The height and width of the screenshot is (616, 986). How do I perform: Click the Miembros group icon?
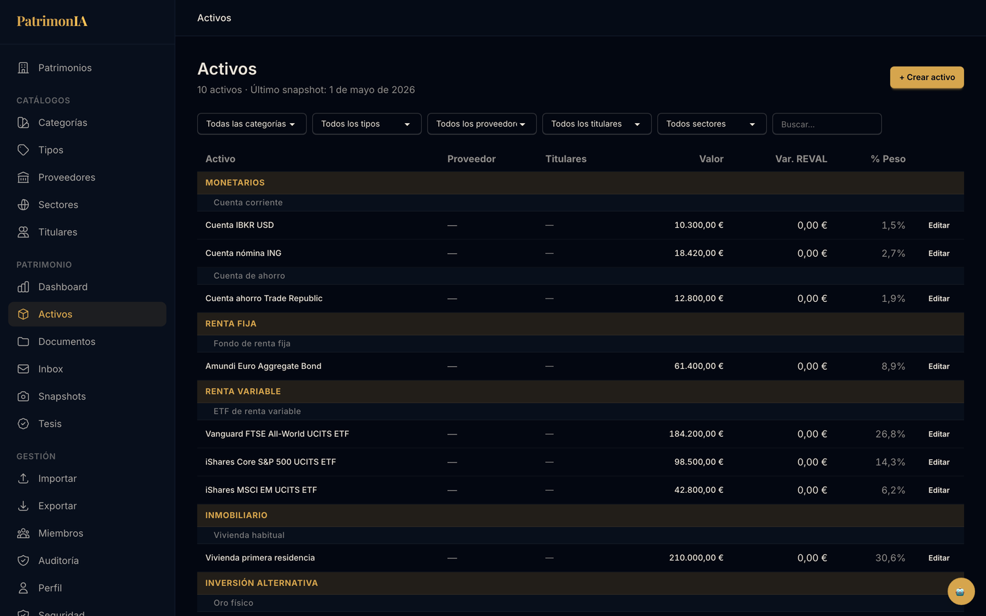(23, 533)
